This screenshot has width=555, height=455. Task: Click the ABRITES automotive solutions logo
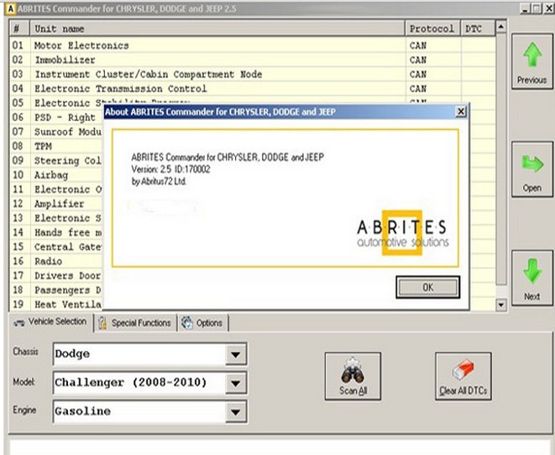click(402, 233)
